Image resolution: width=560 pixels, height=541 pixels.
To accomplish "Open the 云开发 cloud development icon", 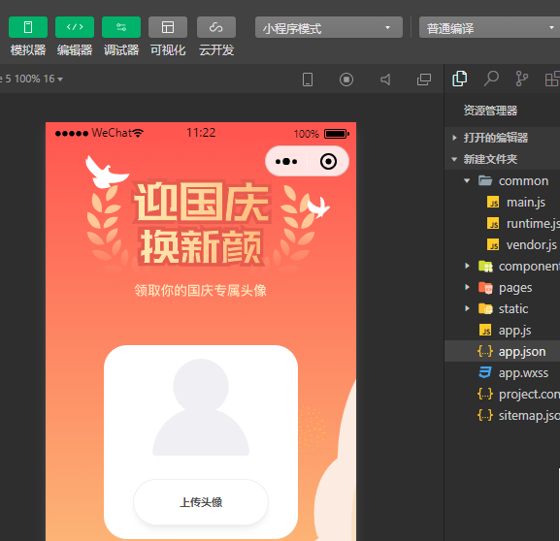I will pos(216,27).
